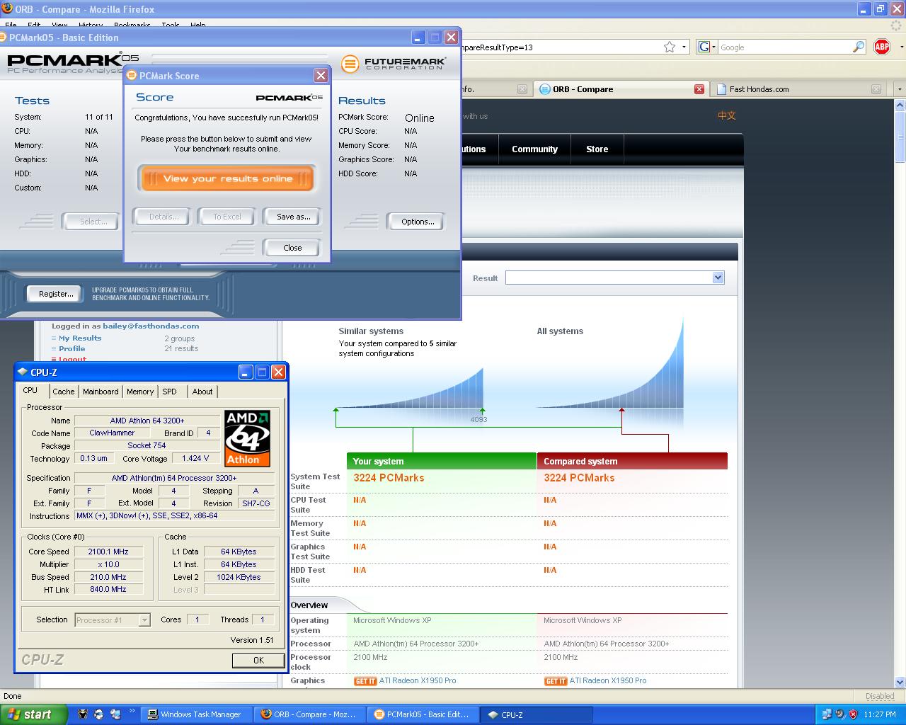This screenshot has width=906, height=725.
Task: Close the ORB - Compare tab
Action: pos(699,89)
